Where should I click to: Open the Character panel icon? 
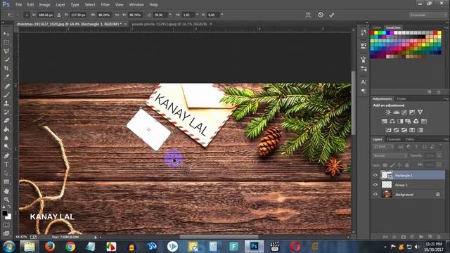pos(364,82)
